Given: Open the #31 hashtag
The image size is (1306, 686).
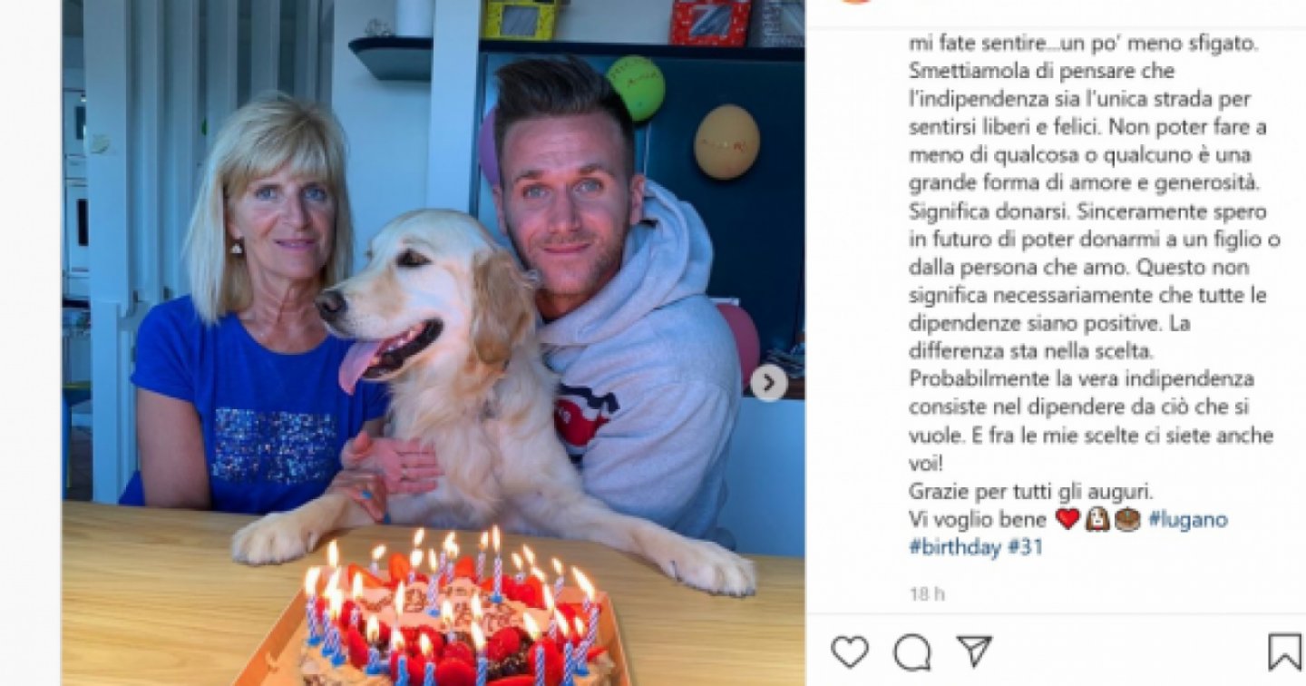Looking at the screenshot, I should click(x=1025, y=547).
